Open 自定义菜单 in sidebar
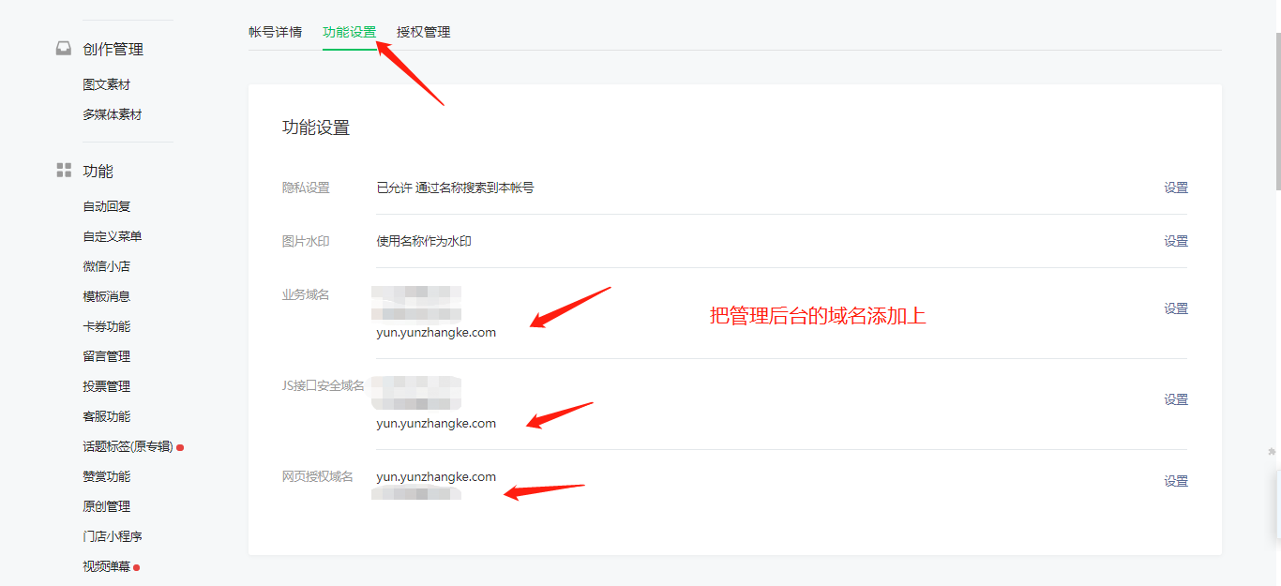The height and width of the screenshot is (586, 1281). [x=113, y=236]
